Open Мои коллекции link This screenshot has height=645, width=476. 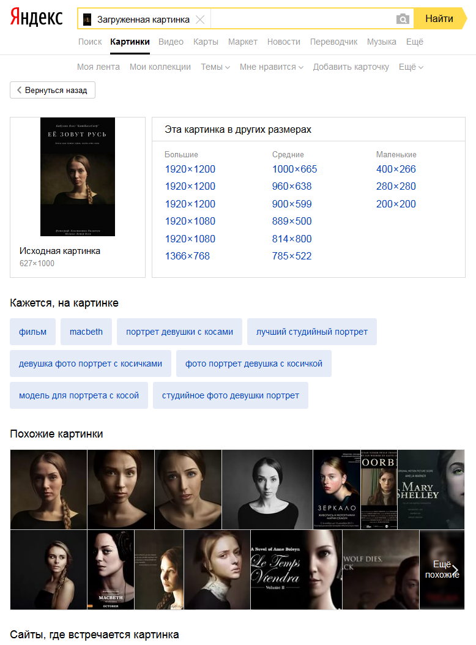(160, 67)
